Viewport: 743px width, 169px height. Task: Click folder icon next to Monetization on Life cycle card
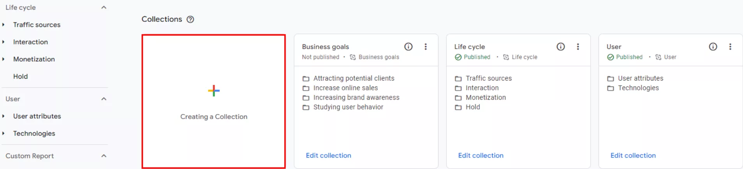click(458, 98)
